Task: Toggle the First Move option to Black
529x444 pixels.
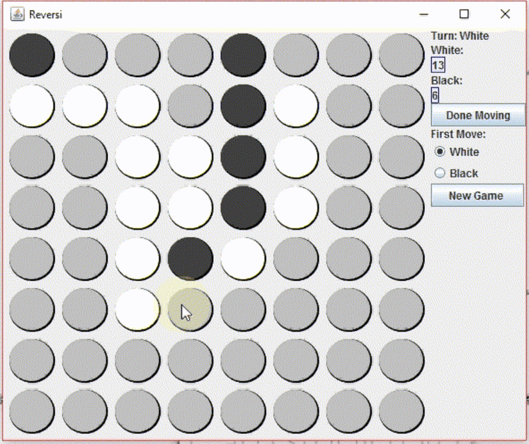Action: pos(439,173)
